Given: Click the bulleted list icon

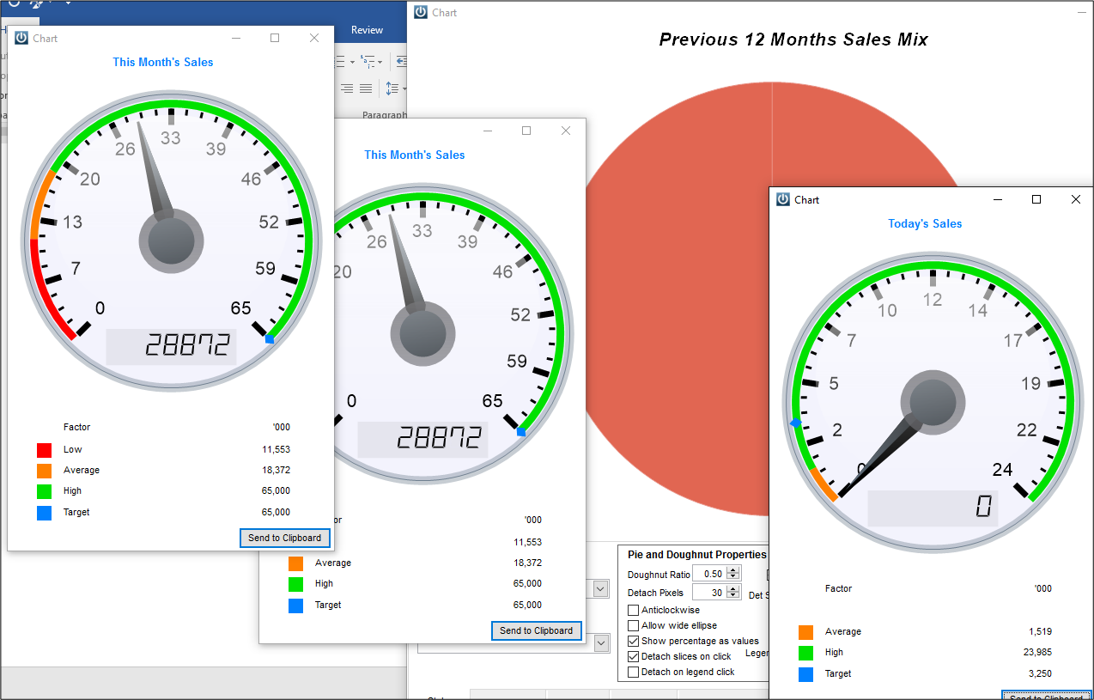Looking at the screenshot, I should click(x=341, y=62).
